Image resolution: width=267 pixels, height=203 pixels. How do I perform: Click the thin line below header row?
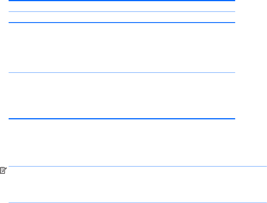point(122,12)
